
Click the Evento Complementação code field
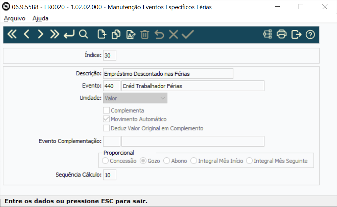[x=111, y=141]
